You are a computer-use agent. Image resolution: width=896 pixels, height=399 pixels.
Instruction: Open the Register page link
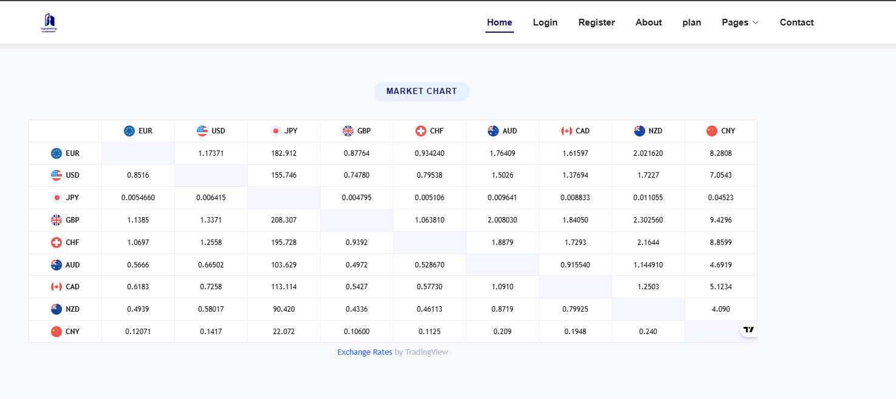[x=597, y=22]
